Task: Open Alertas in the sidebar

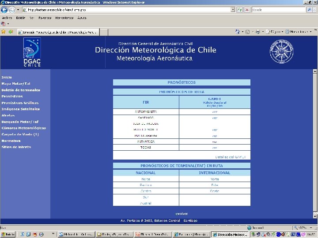Action: 8,115
